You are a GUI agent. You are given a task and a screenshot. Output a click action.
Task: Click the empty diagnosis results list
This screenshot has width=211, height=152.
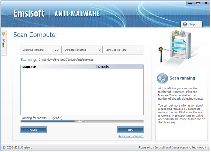pyautogui.click(x=82, y=92)
